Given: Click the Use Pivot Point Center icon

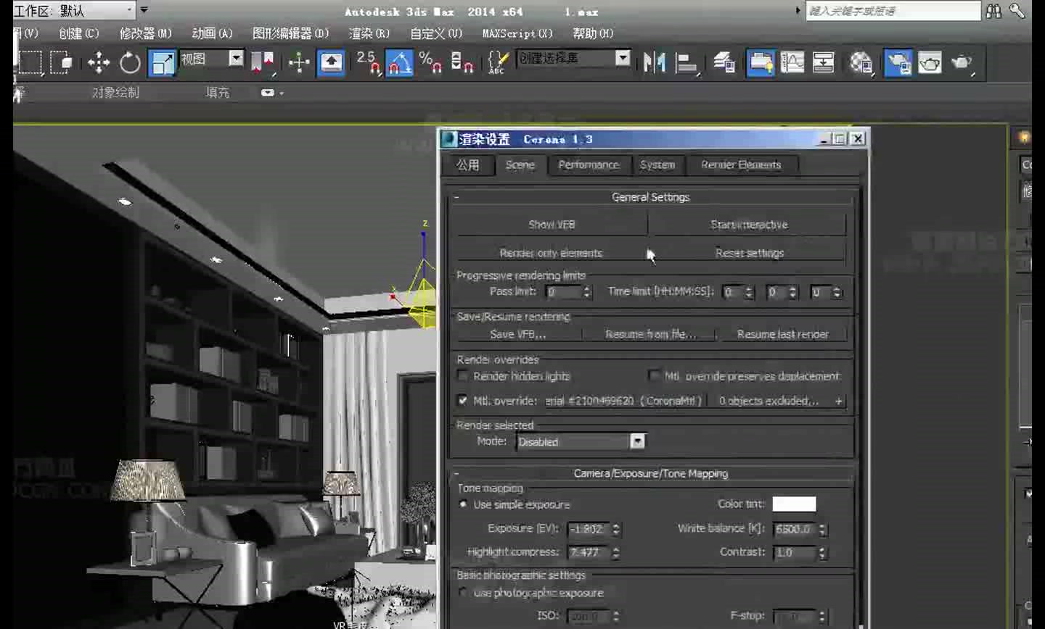Looking at the screenshot, I should tap(263, 62).
